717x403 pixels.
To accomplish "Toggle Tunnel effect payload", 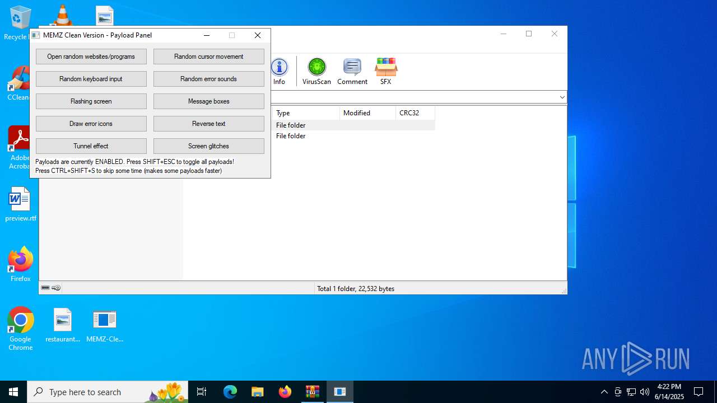I will pos(91,146).
